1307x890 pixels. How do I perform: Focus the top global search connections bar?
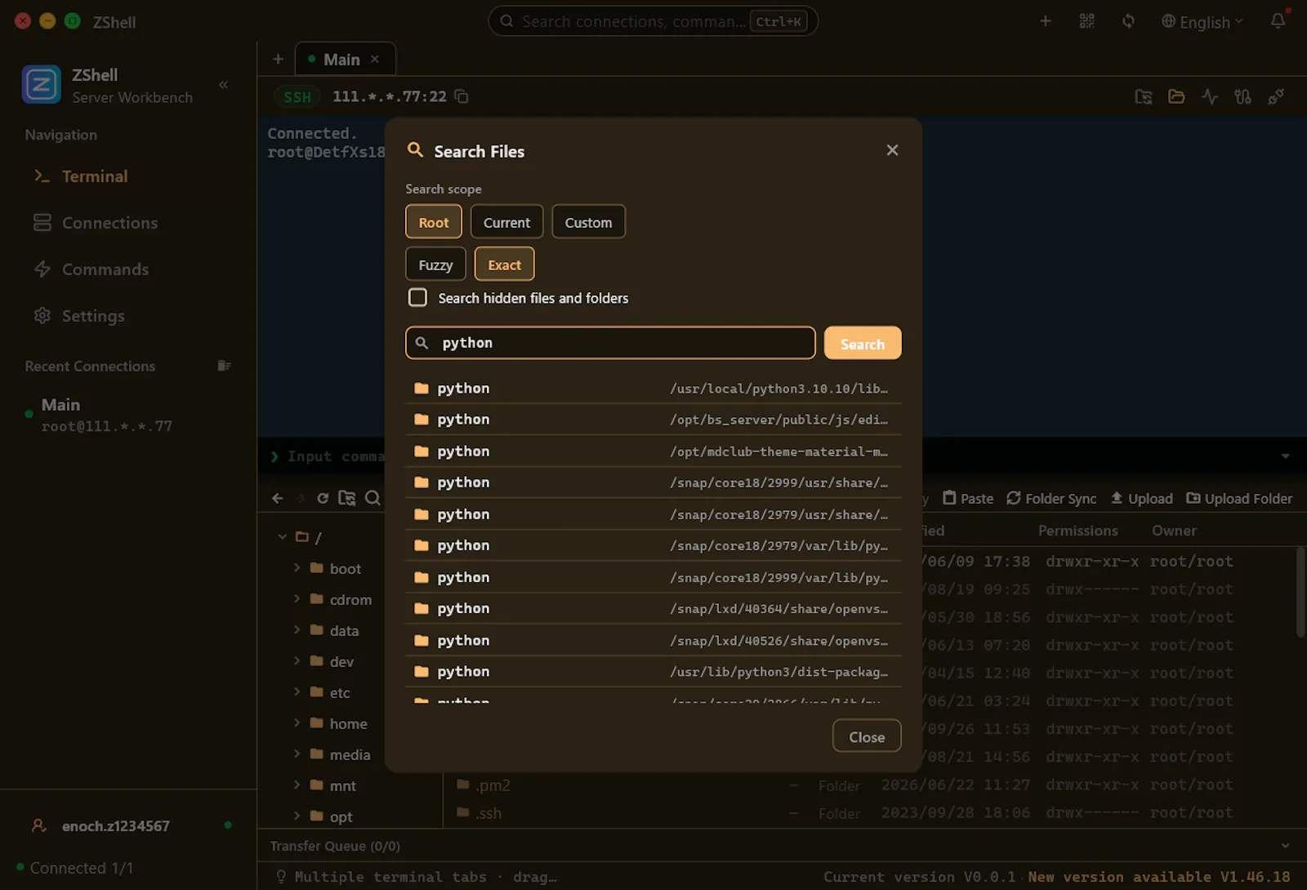[653, 21]
